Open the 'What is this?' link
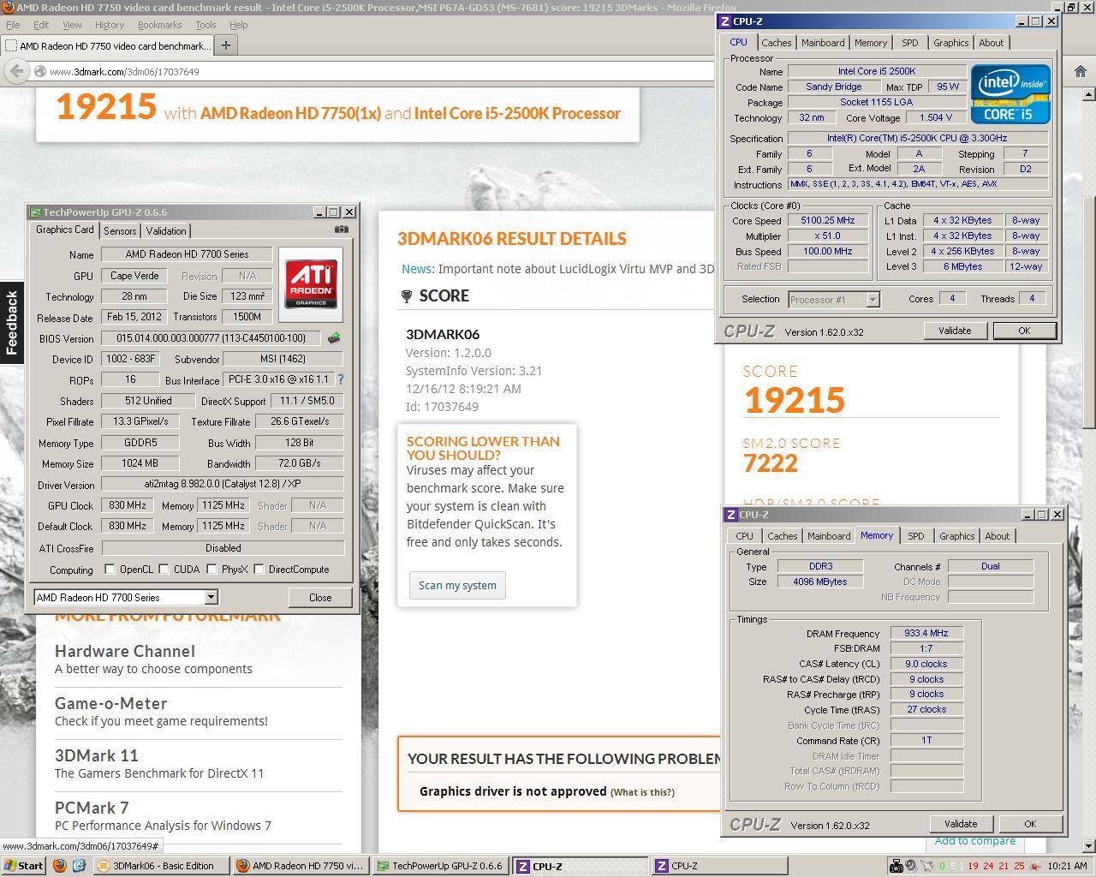The width and height of the screenshot is (1096, 877). click(x=642, y=792)
